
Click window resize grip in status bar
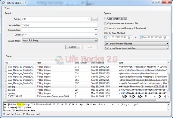pyautogui.click(x=170, y=115)
